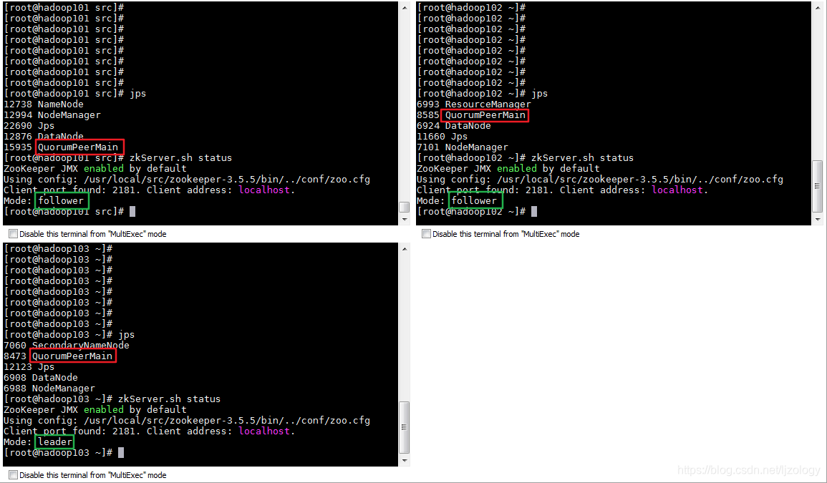
Task: Tick the MultiExec disable checkbox under hadoop101 terminal
Action: (13, 233)
